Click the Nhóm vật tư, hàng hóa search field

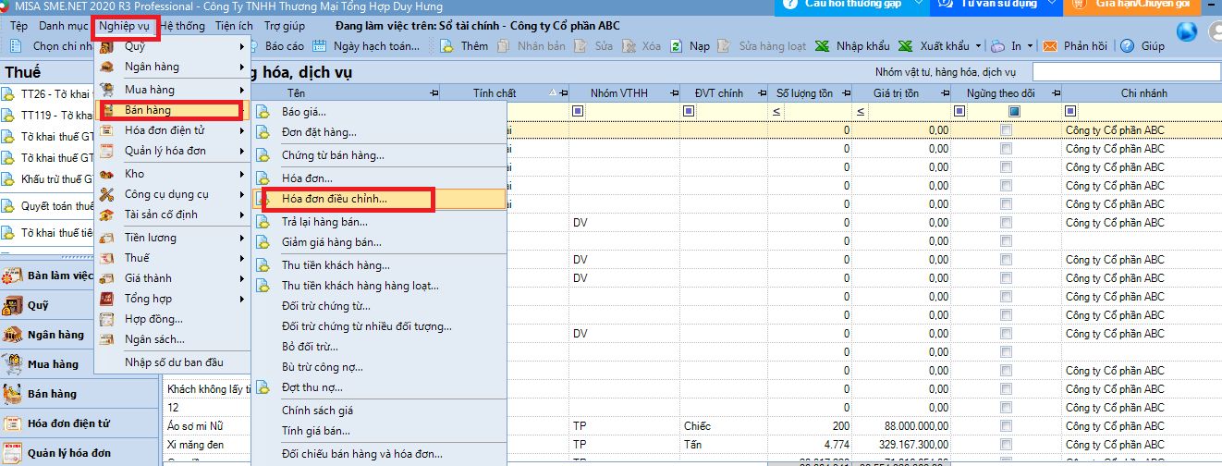click(1124, 71)
